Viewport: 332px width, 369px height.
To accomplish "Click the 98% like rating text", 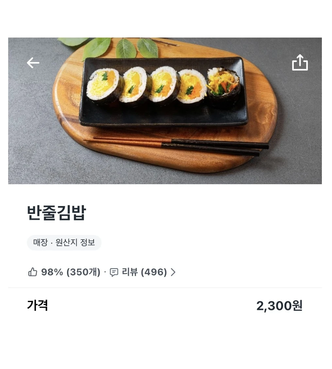I will [52, 272].
